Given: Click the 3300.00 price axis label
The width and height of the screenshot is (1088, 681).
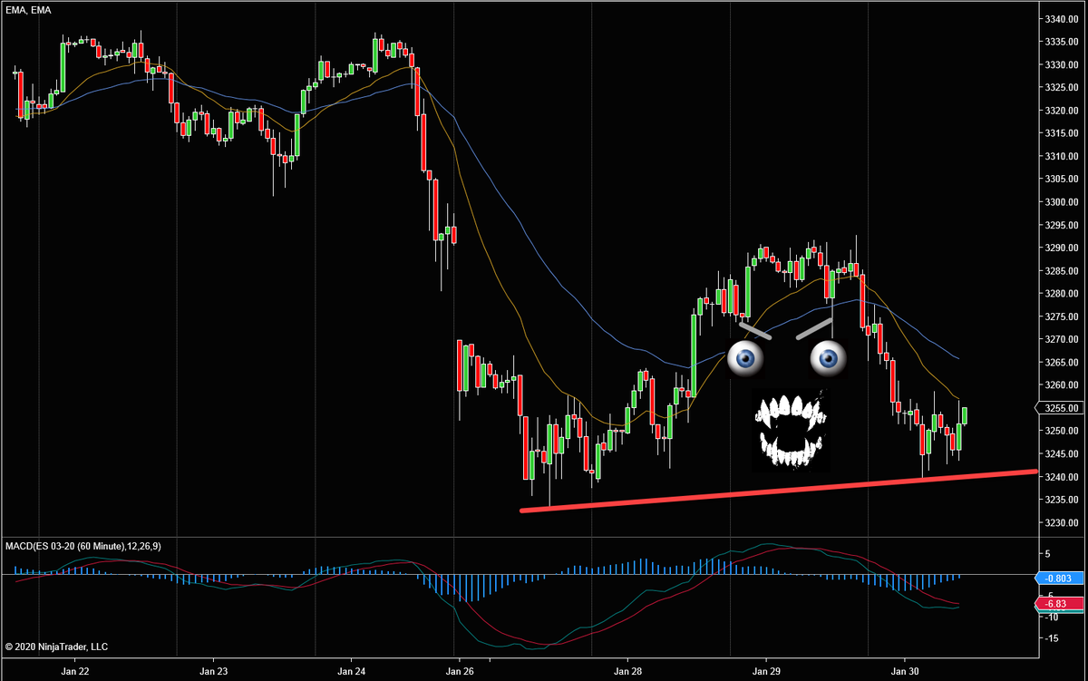Looking at the screenshot, I should coord(1063,202).
